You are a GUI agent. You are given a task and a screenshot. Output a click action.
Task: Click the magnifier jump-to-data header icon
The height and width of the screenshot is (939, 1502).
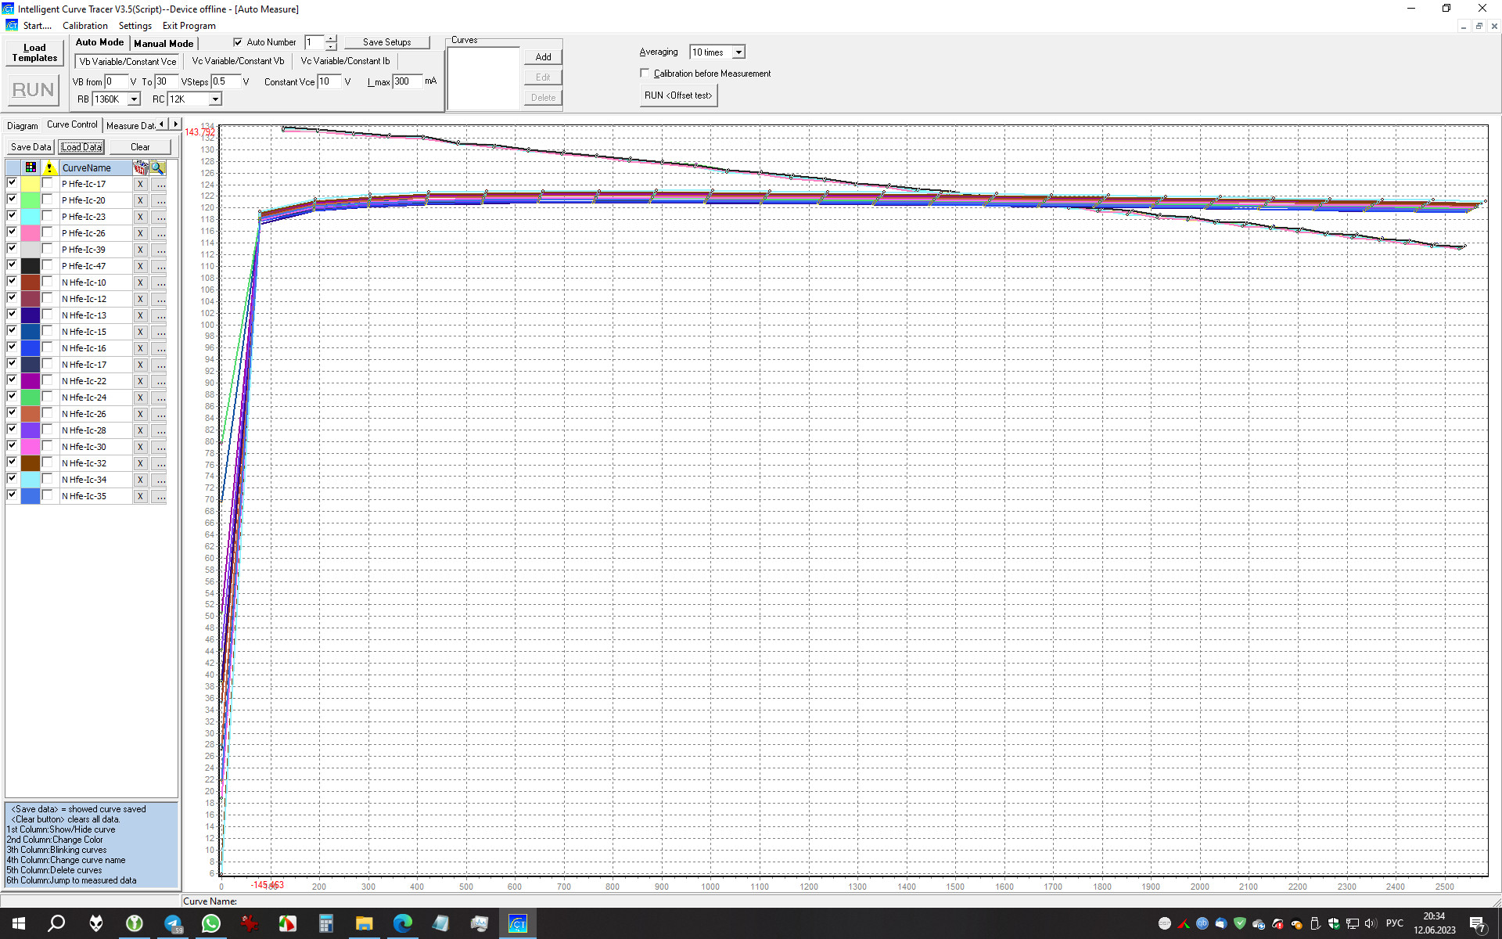click(x=158, y=167)
